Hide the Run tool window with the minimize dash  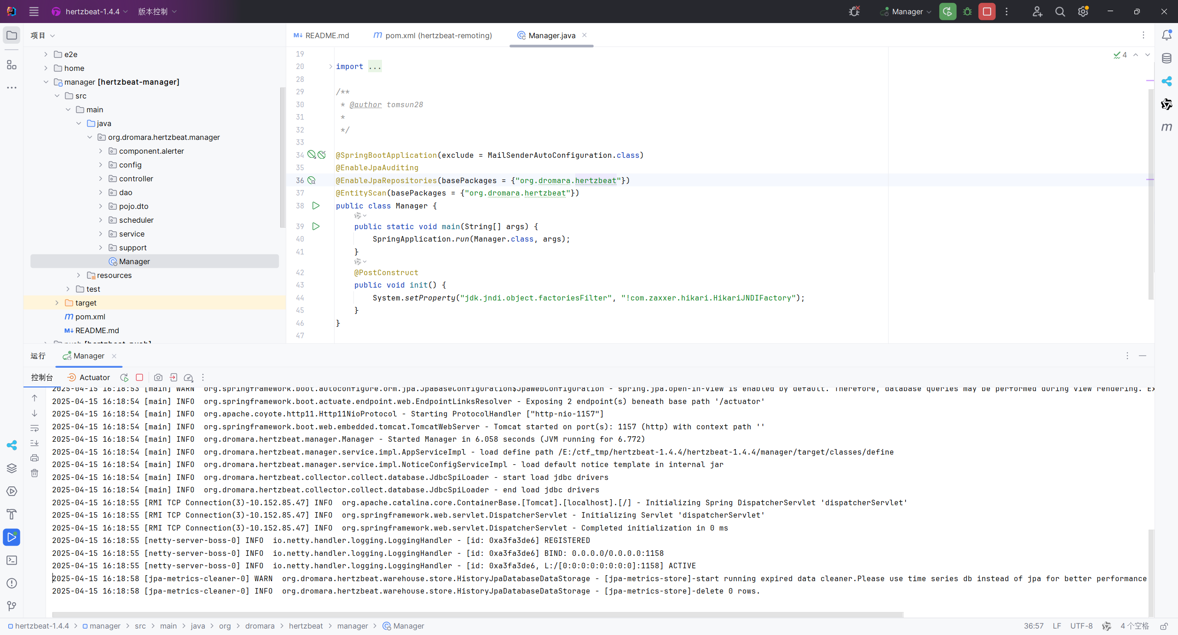tap(1143, 356)
